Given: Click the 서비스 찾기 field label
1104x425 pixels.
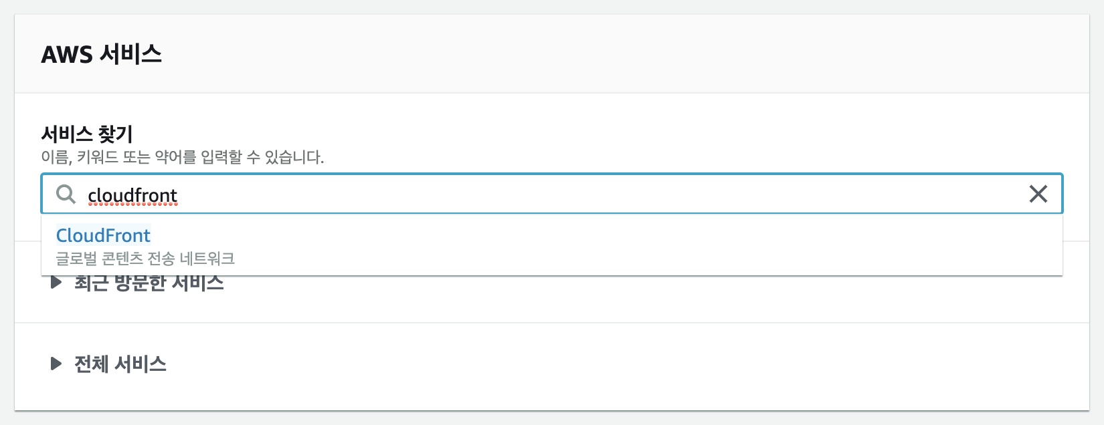Looking at the screenshot, I should coord(87,134).
